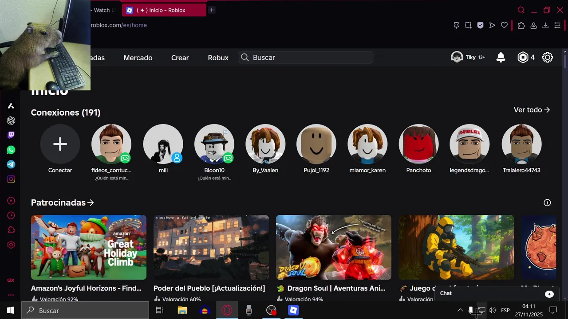Open Twitch in the Opera sidebar
568x319 pixels.
coord(11,135)
